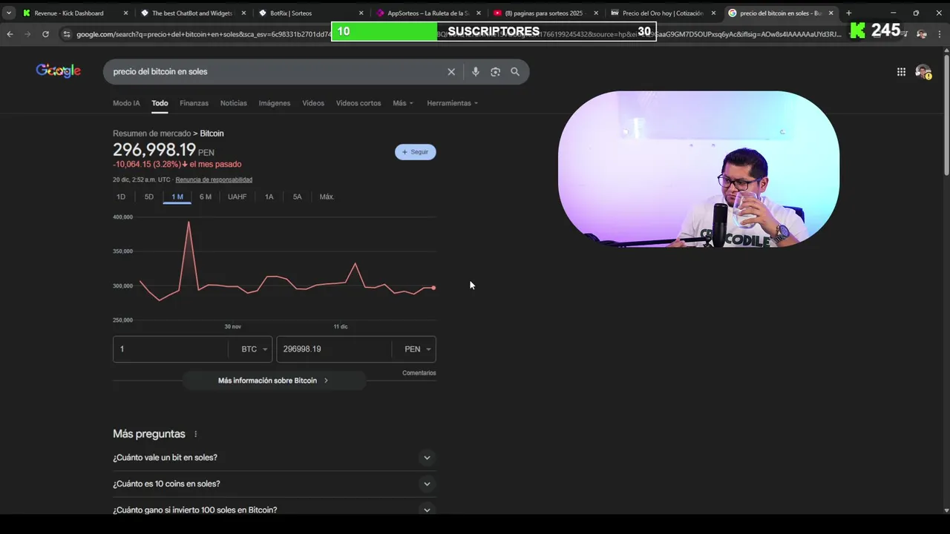Go to Google logo home page

pyautogui.click(x=58, y=71)
